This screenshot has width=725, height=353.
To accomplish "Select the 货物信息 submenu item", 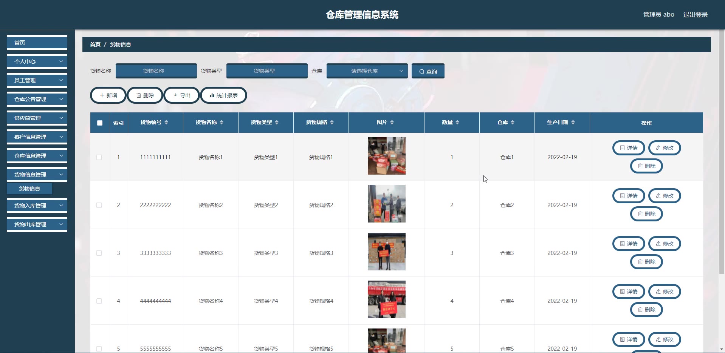I will tap(29, 189).
